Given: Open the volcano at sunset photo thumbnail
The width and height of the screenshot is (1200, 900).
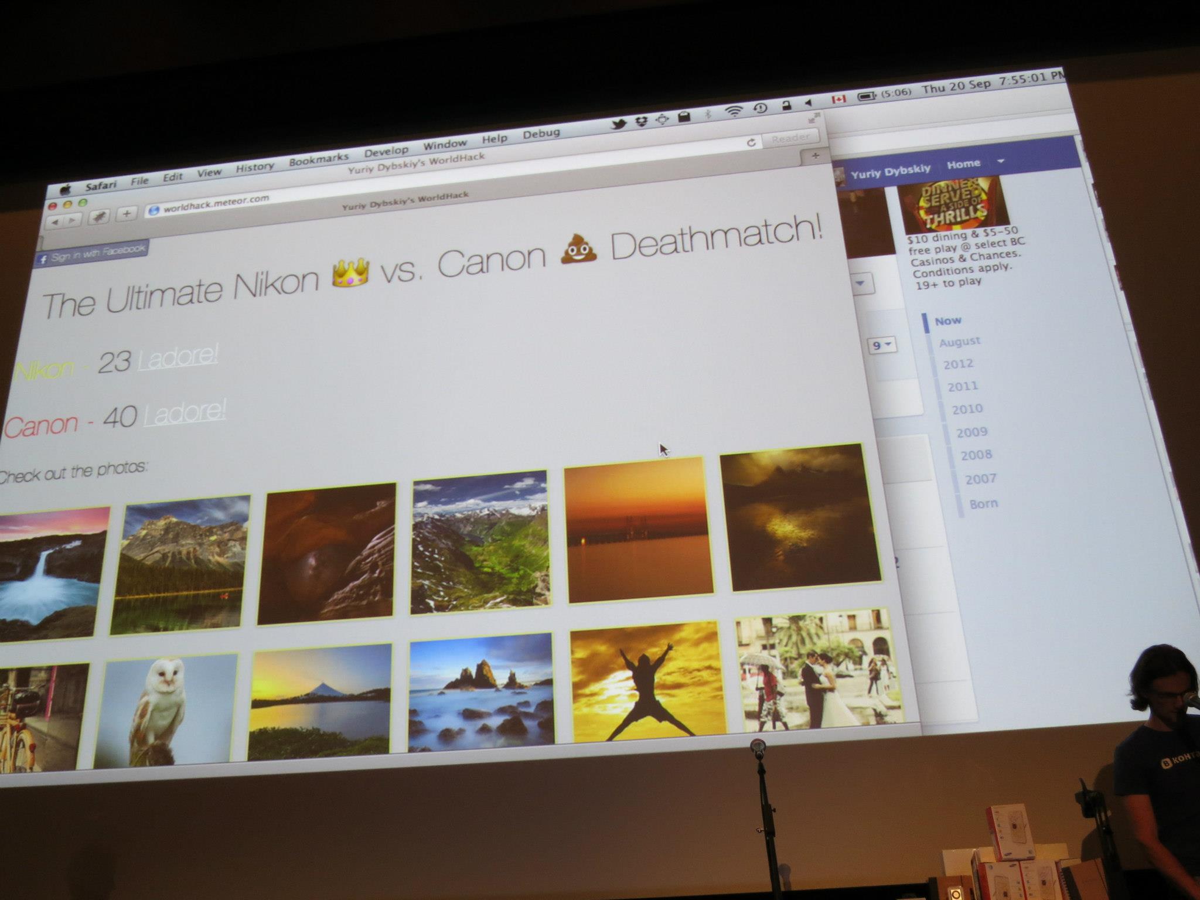Looking at the screenshot, I should point(320,702).
